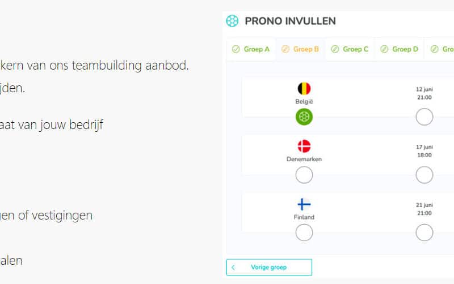The height and width of the screenshot is (284, 454).
Task: Pick the circle under Finland
Action: pos(304,233)
